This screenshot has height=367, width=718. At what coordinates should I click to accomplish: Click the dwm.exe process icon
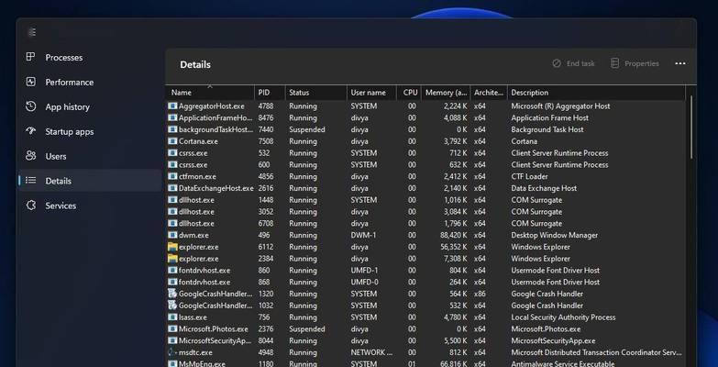[x=172, y=235]
